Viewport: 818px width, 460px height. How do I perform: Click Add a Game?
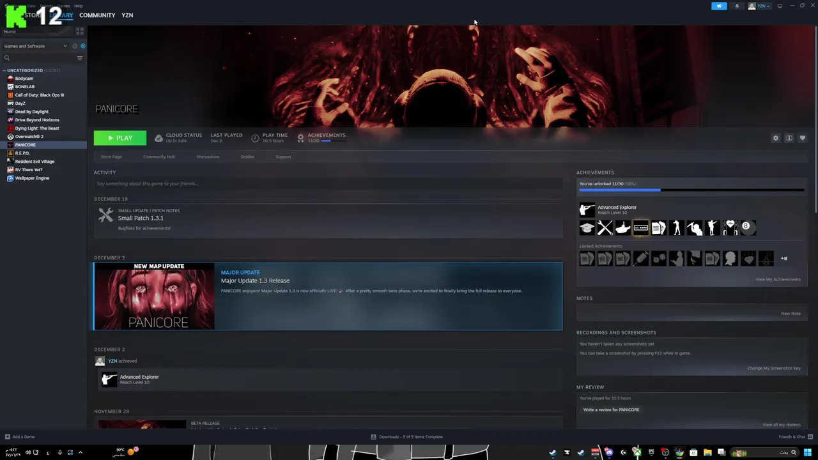pos(20,437)
